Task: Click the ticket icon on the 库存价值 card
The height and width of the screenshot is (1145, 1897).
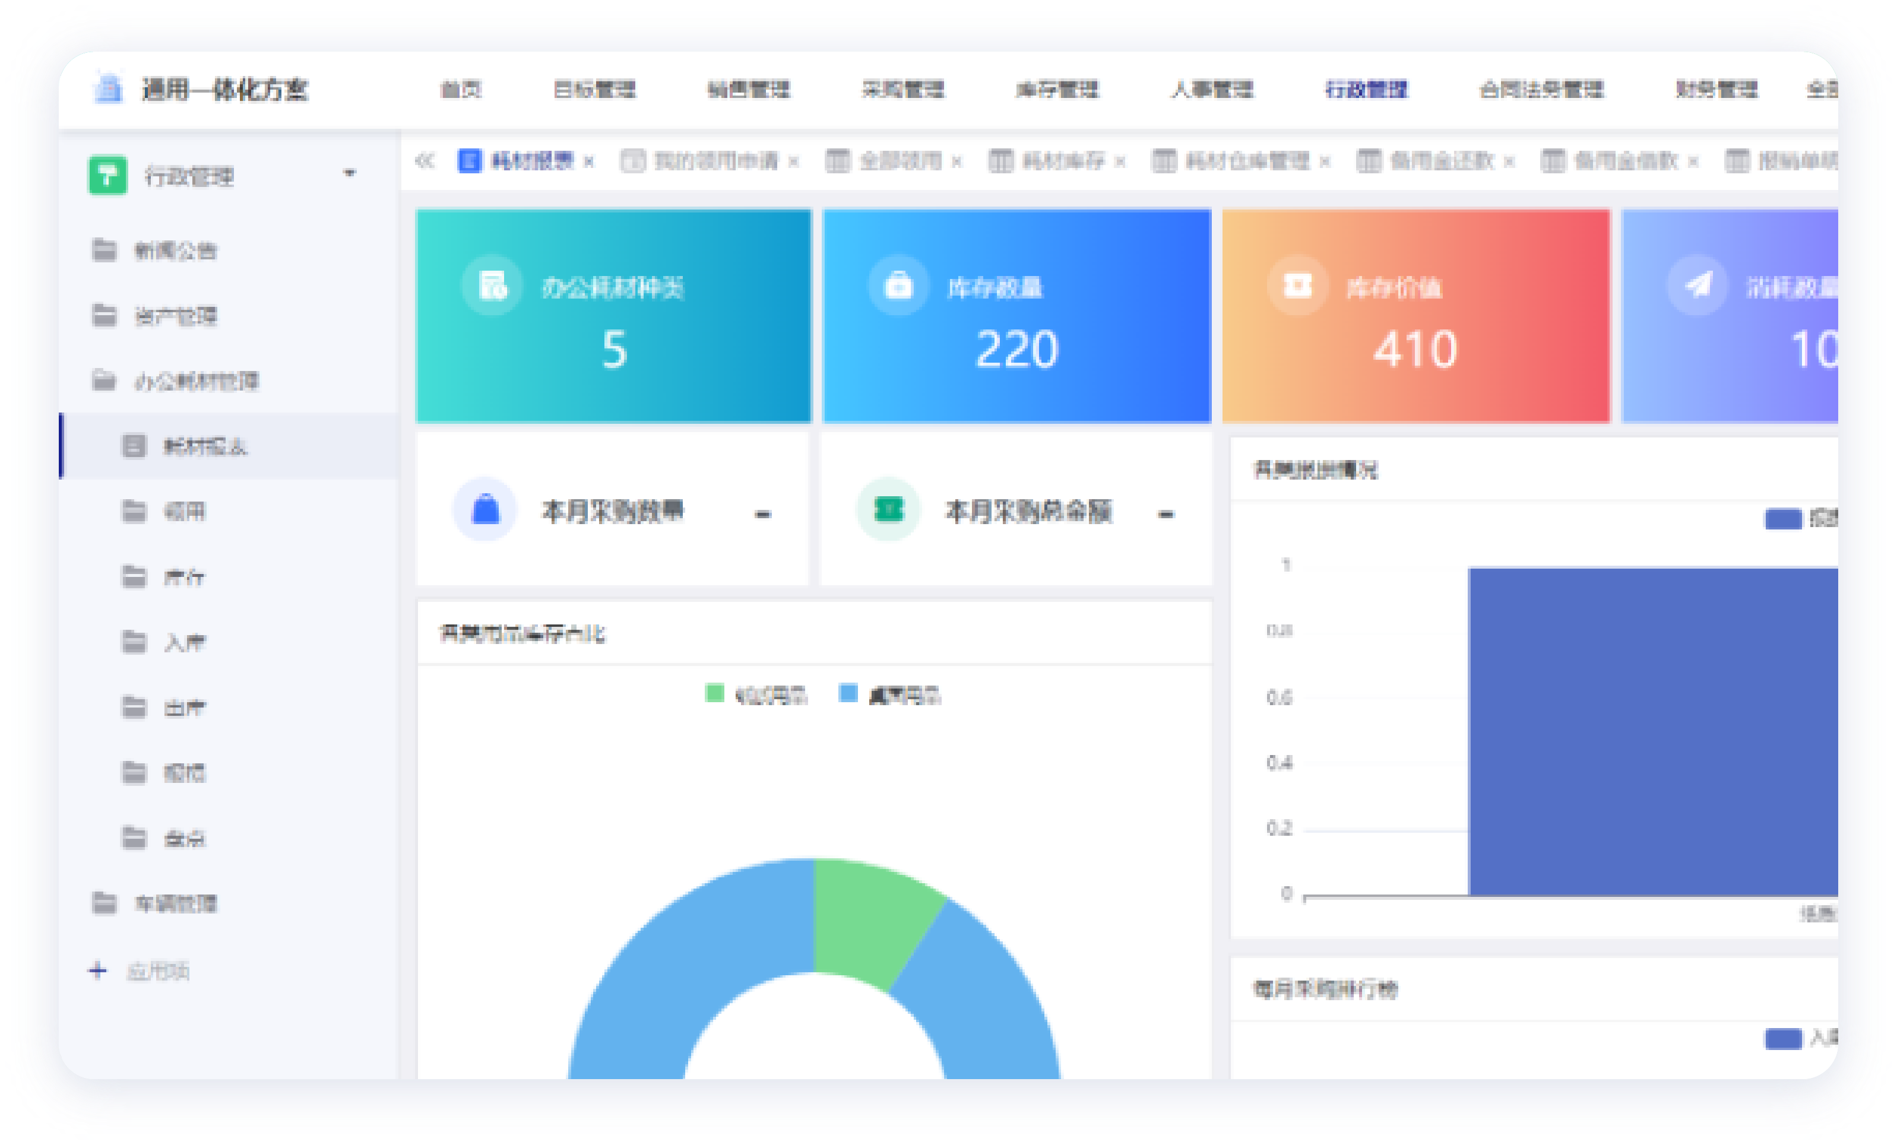Action: 1298,286
